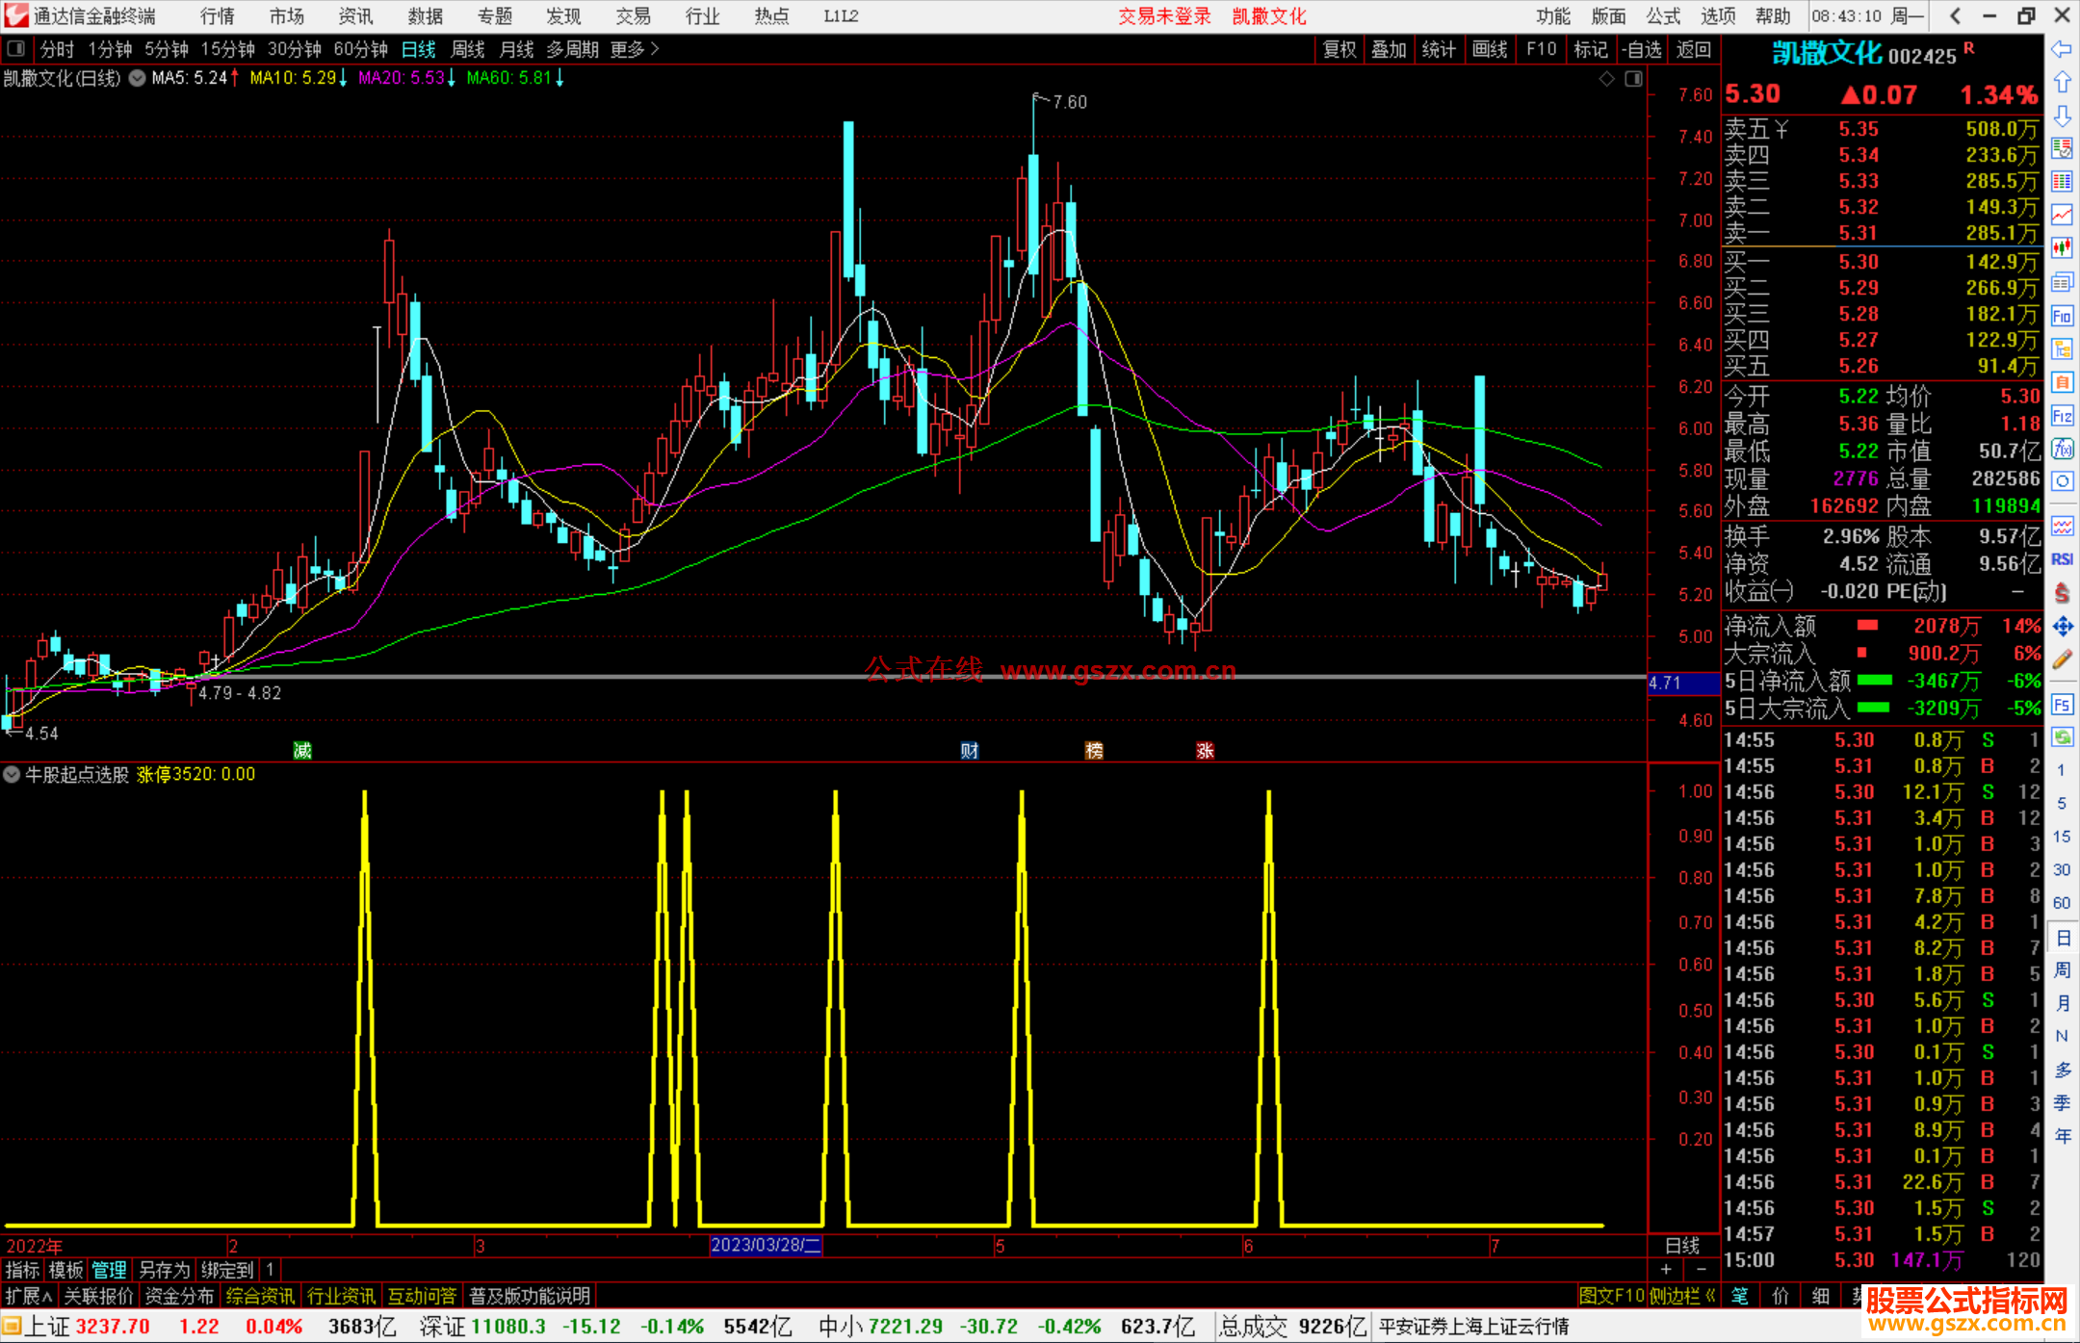Screen dimensions: 2080x1343
Task: Click the formula f(x) icon in sidebar
Action: (2062, 449)
